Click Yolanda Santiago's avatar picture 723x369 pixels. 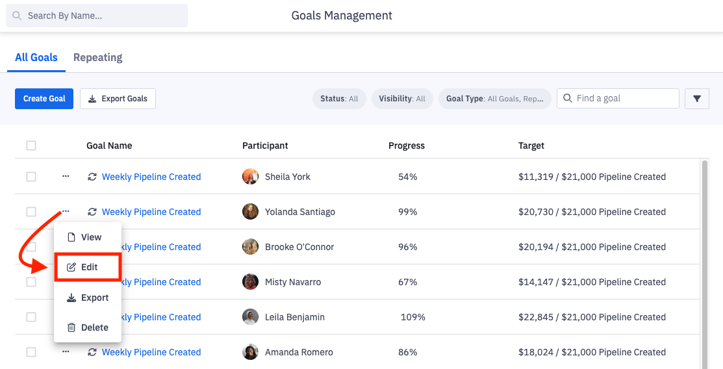[250, 212]
